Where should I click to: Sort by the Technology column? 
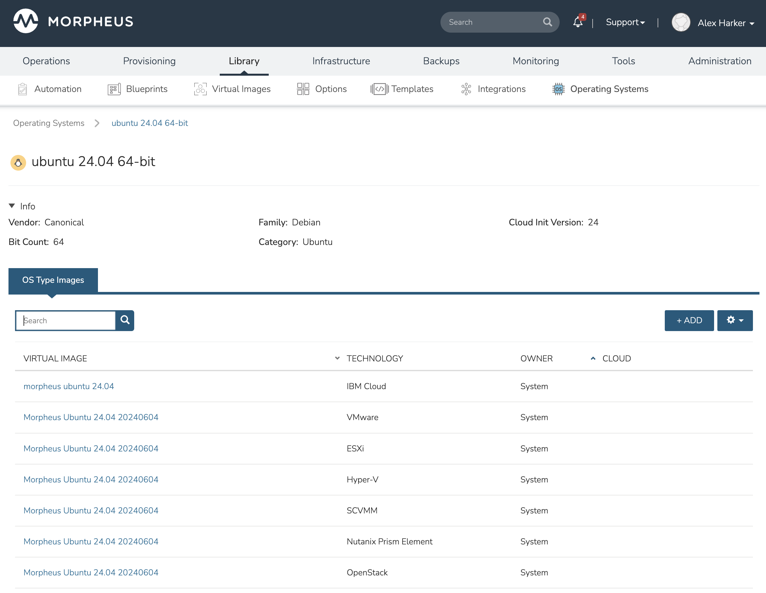tap(375, 358)
